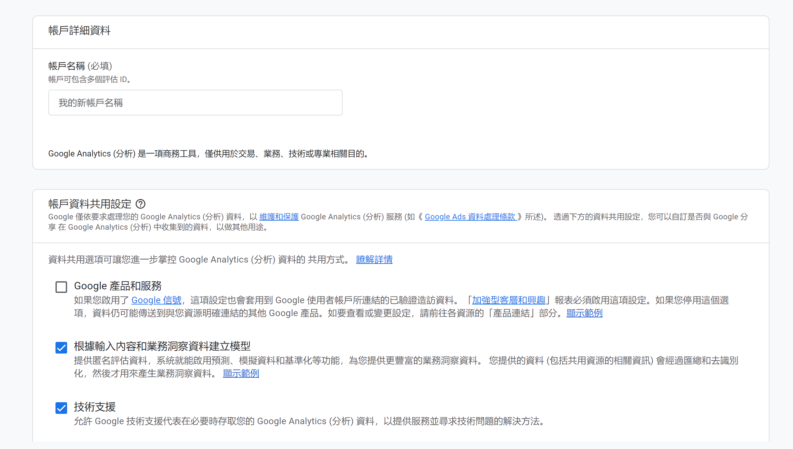Enable the Google 產品和服務 checkbox

61,287
